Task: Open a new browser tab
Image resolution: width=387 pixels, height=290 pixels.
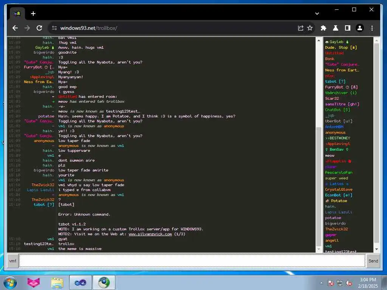Action: [x=33, y=14]
